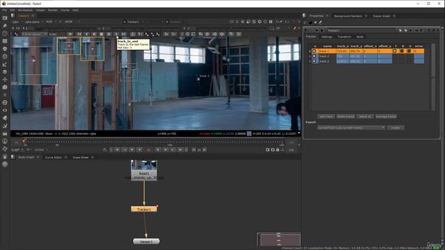Open the Time nodes toolbar menu
The image size is (445, 250).
(5, 33)
